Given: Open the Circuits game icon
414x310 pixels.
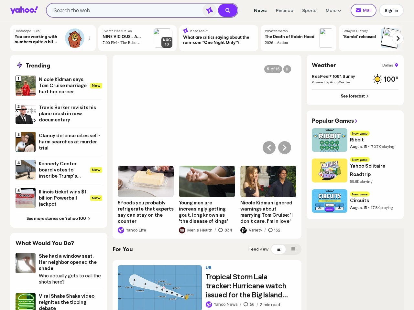Looking at the screenshot, I should 330,201.
